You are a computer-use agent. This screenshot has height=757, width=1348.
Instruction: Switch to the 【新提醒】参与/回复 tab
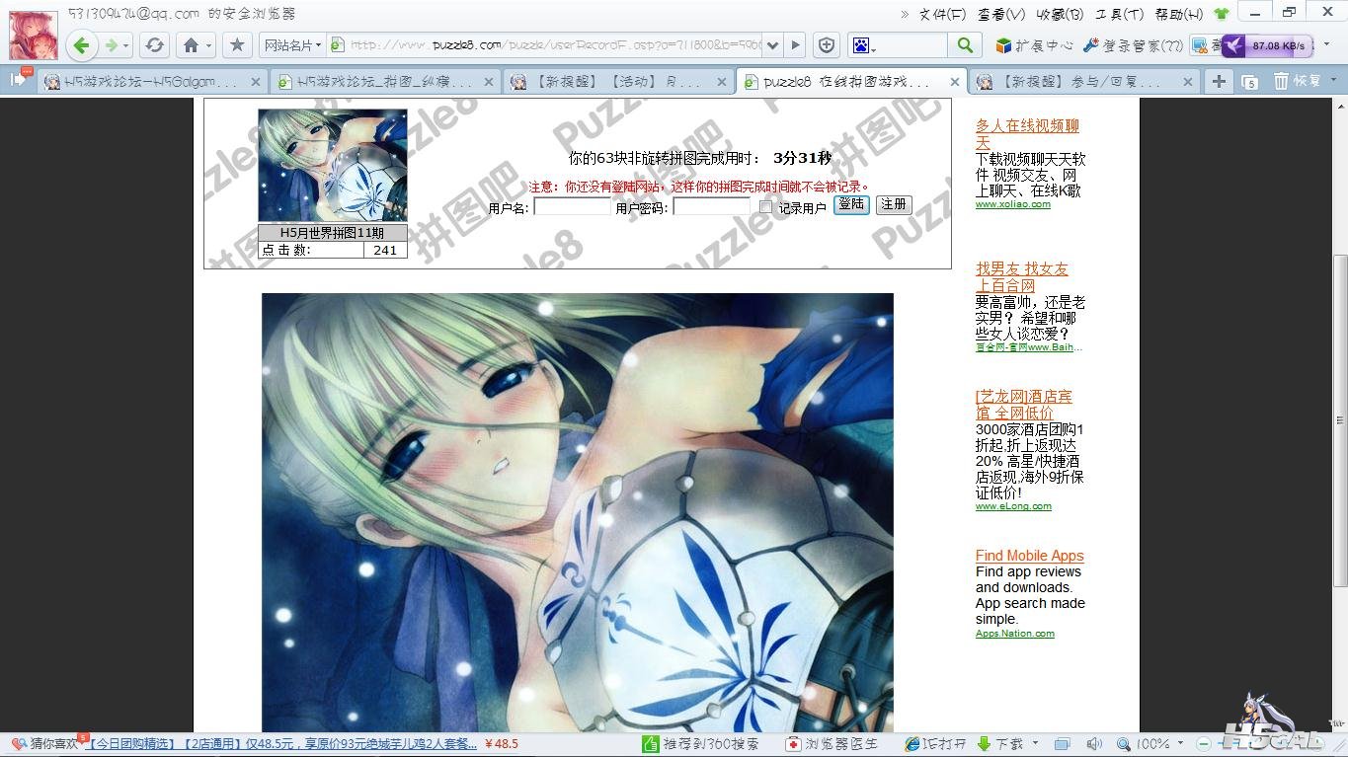pos(1083,82)
